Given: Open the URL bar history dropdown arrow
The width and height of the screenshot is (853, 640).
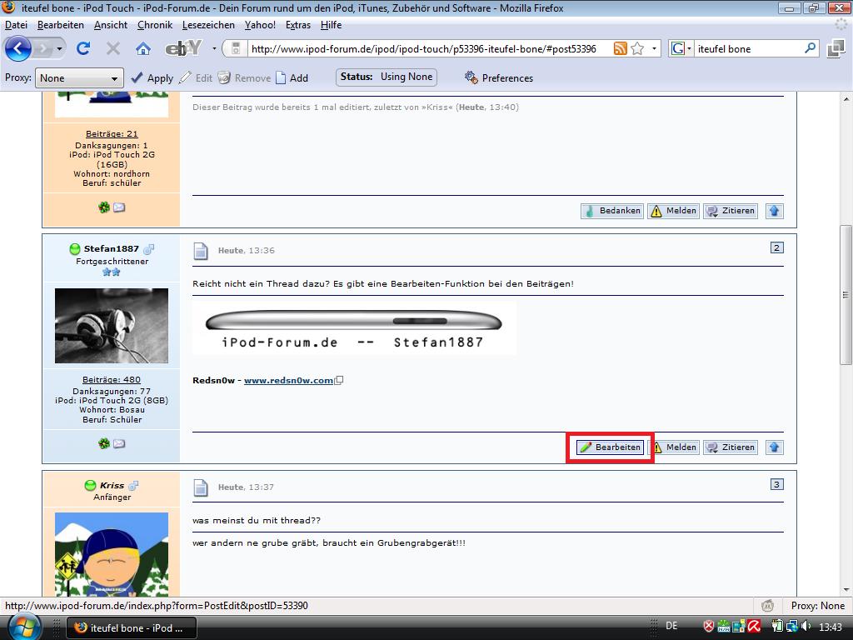Looking at the screenshot, I should tap(655, 48).
